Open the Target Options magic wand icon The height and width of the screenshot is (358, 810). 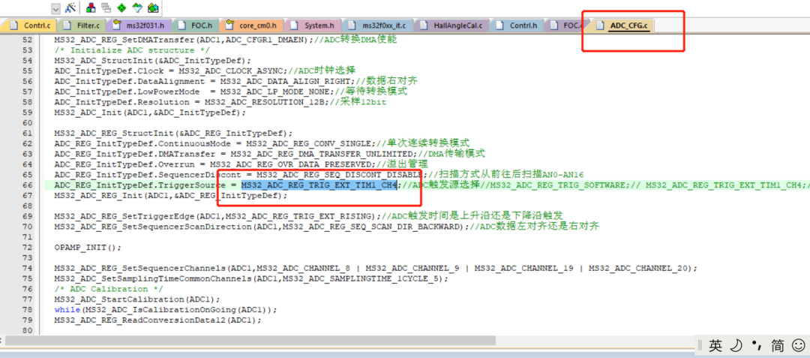[x=70, y=8]
